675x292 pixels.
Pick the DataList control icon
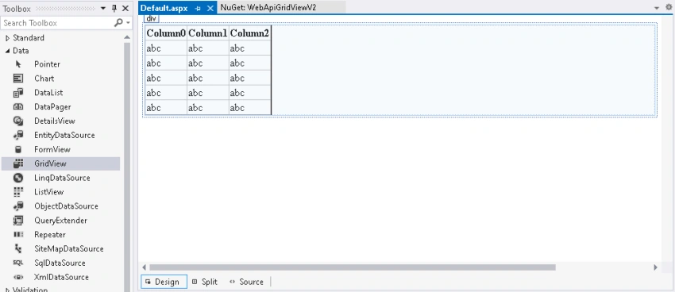pos(18,93)
